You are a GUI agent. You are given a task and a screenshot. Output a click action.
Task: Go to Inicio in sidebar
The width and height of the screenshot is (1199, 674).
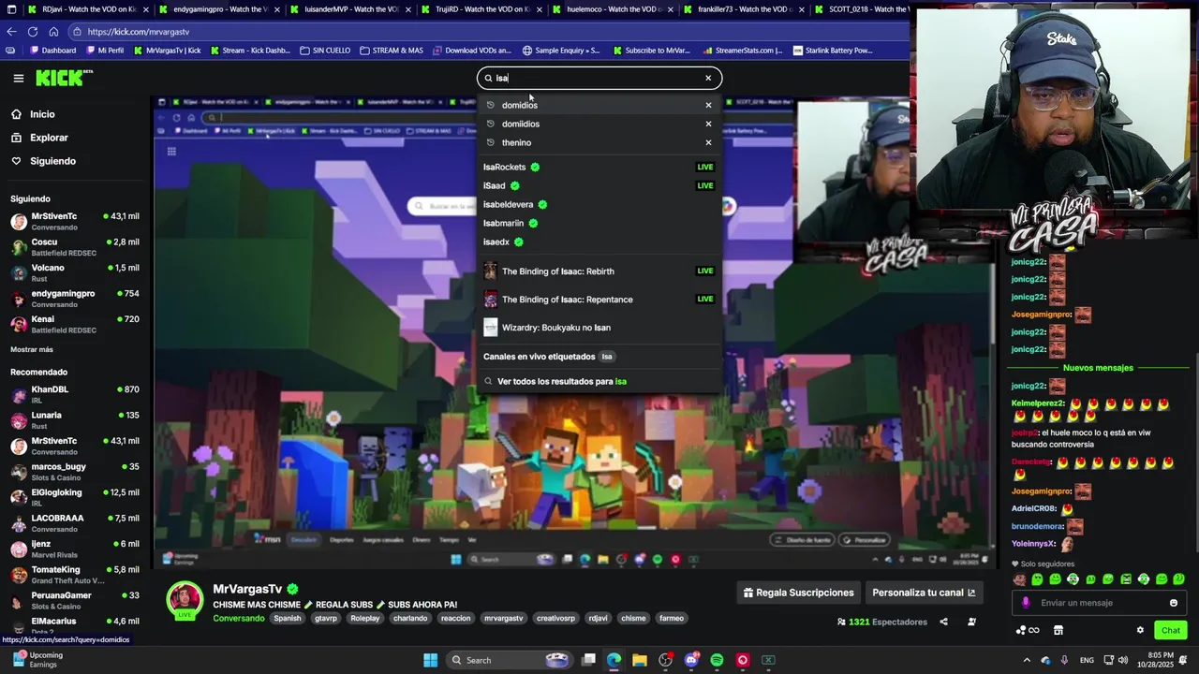[42, 114]
